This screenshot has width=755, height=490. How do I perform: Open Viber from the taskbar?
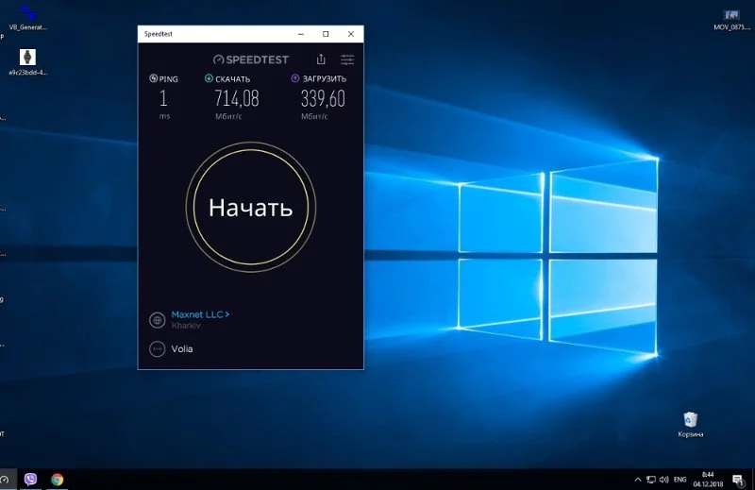click(30, 480)
